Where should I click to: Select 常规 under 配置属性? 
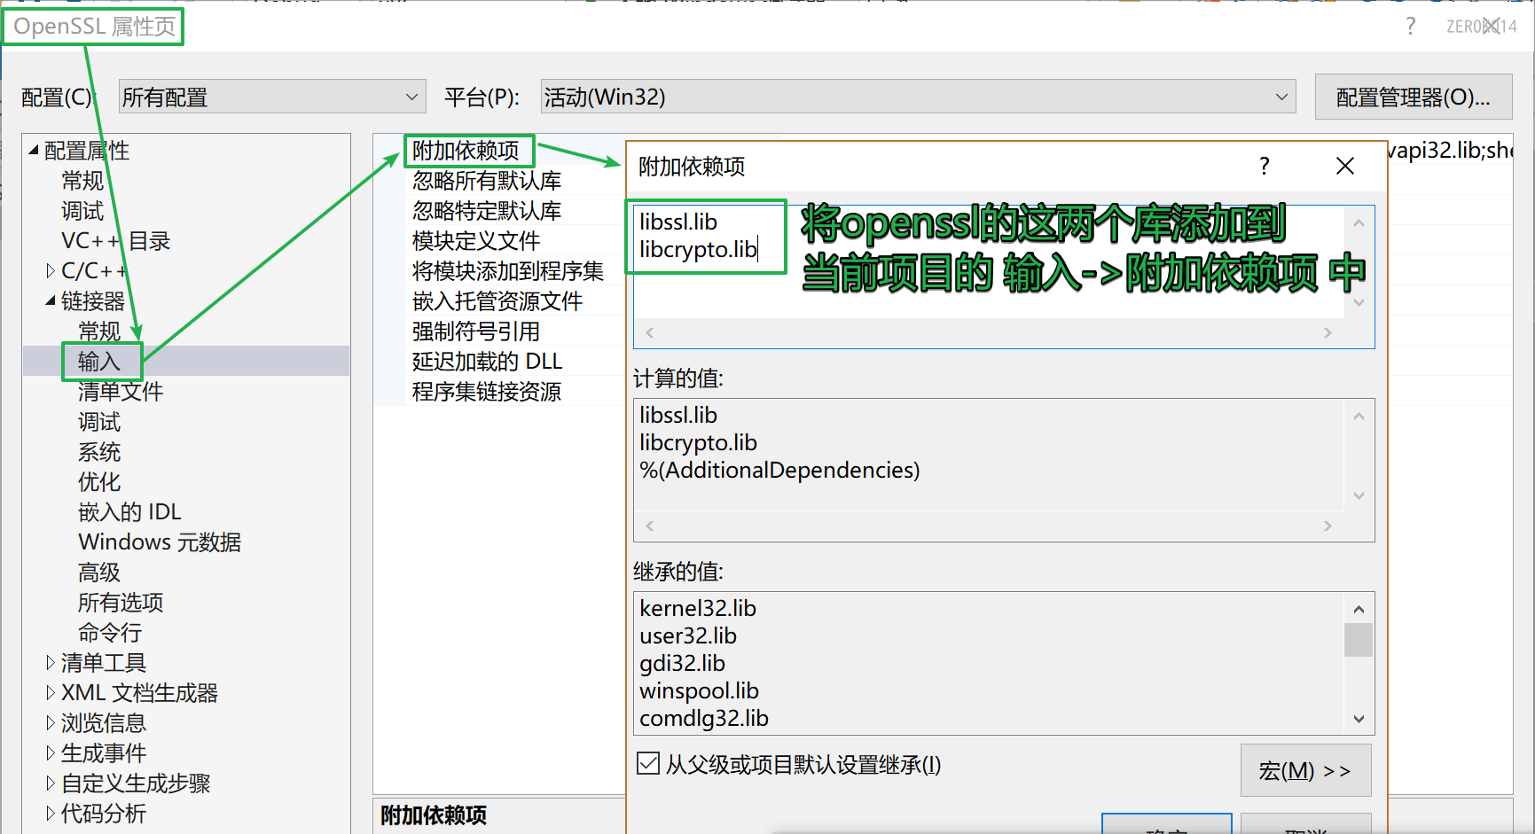click(82, 181)
